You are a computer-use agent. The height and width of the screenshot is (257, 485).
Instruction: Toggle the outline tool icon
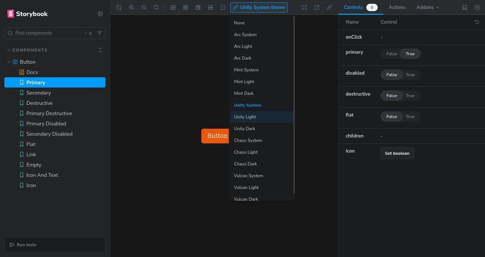223,7
